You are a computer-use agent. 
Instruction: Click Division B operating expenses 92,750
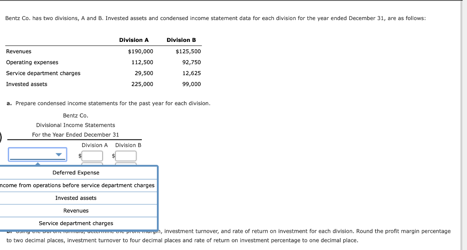coord(192,62)
